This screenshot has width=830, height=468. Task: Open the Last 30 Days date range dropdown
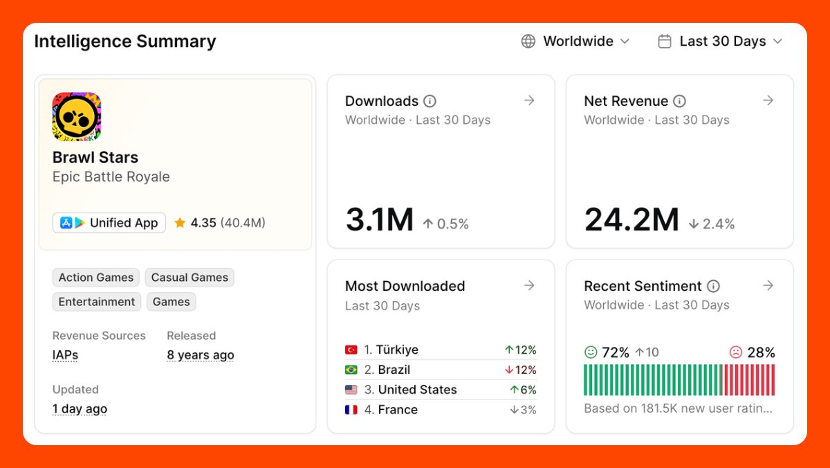720,42
